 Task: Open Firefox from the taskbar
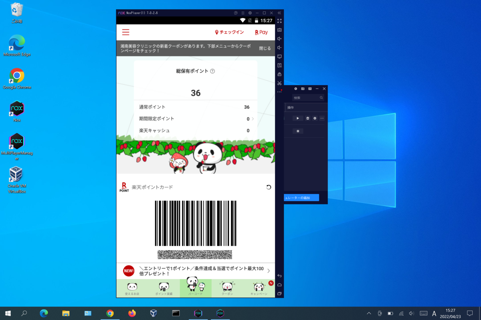point(132,313)
